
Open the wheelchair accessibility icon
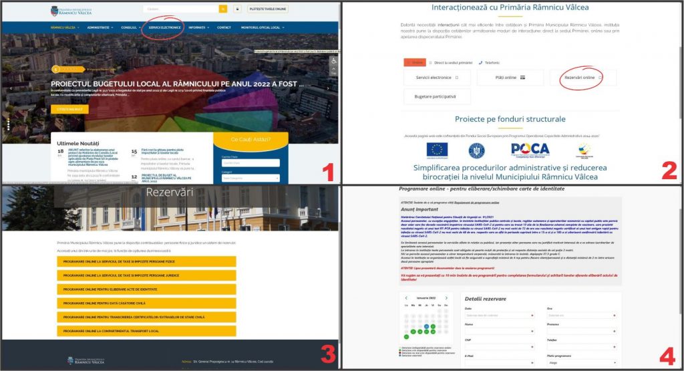point(334,61)
